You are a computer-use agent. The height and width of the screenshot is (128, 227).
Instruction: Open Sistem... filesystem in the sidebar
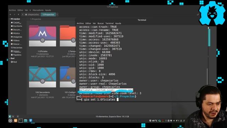click(x=16, y=51)
